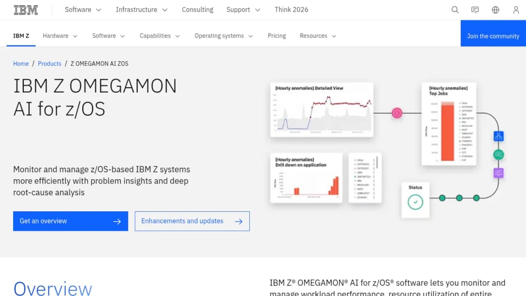526x296 pixels.
Task: Click Join the community button
Action: (493, 33)
